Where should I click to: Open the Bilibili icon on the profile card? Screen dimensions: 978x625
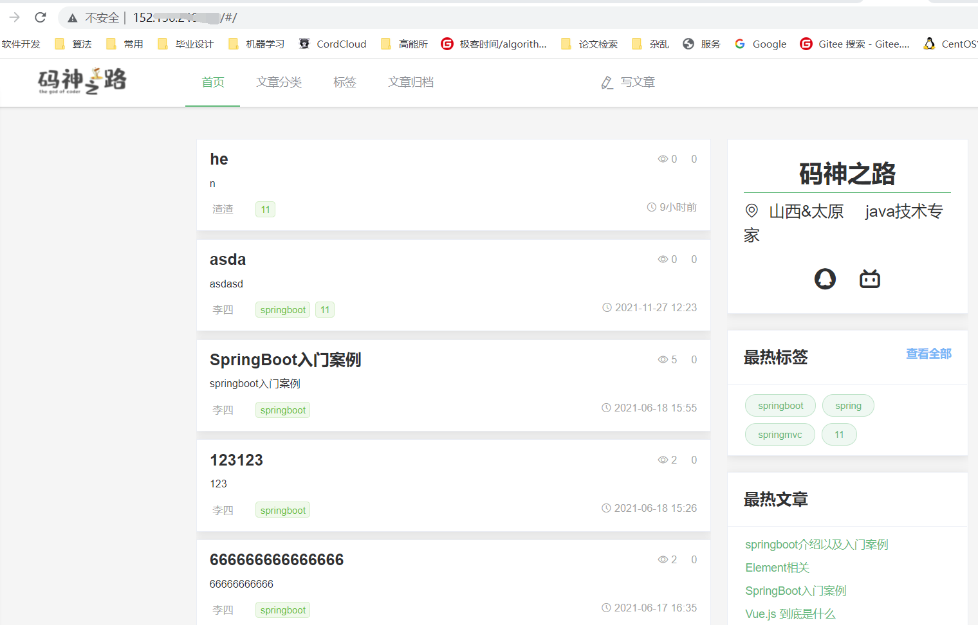coord(869,278)
